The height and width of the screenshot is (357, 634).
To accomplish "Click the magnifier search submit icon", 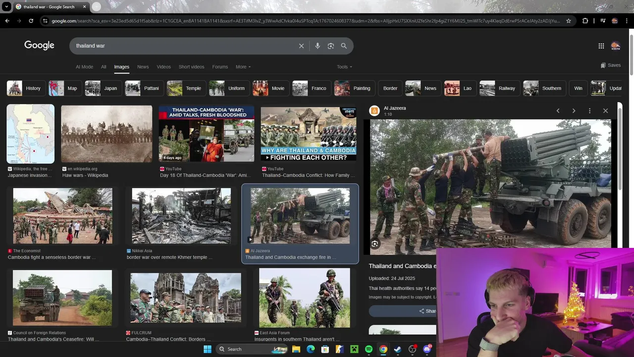I will point(344,46).
